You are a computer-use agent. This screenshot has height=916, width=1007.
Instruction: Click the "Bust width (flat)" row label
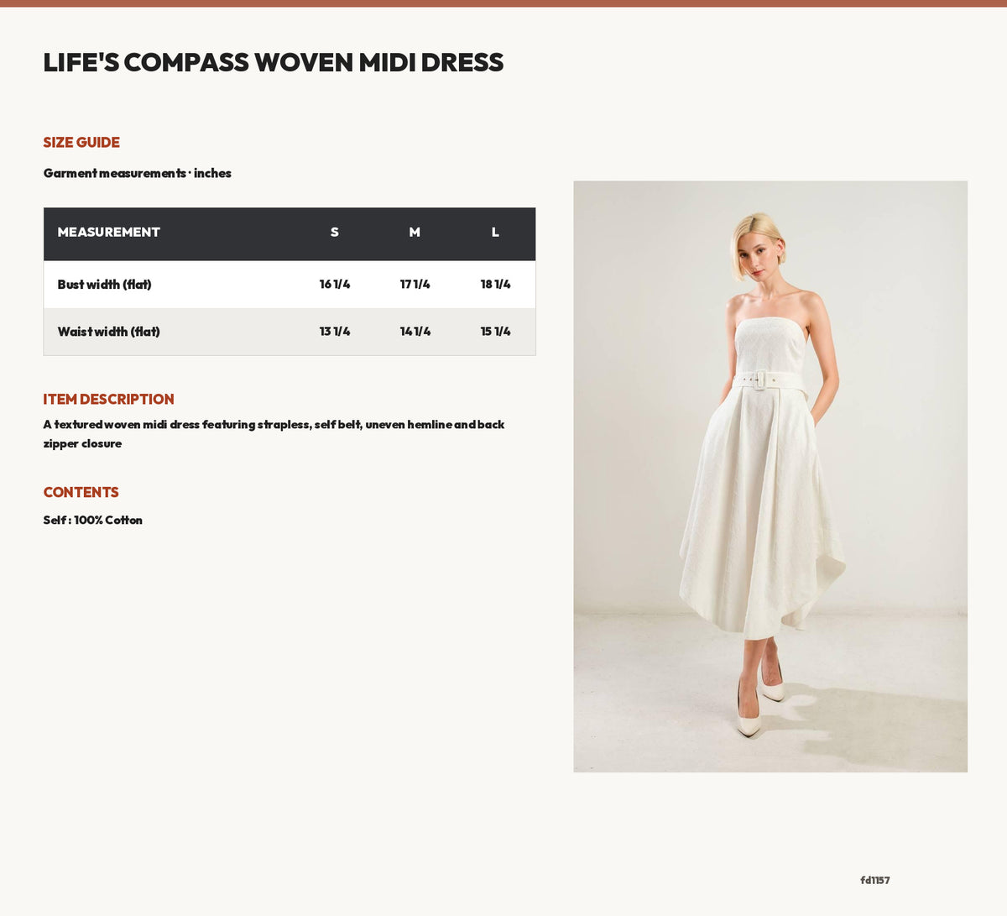coord(105,285)
